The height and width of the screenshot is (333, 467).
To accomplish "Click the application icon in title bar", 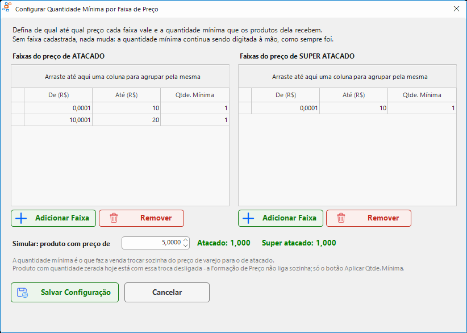I will tap(7, 7).
